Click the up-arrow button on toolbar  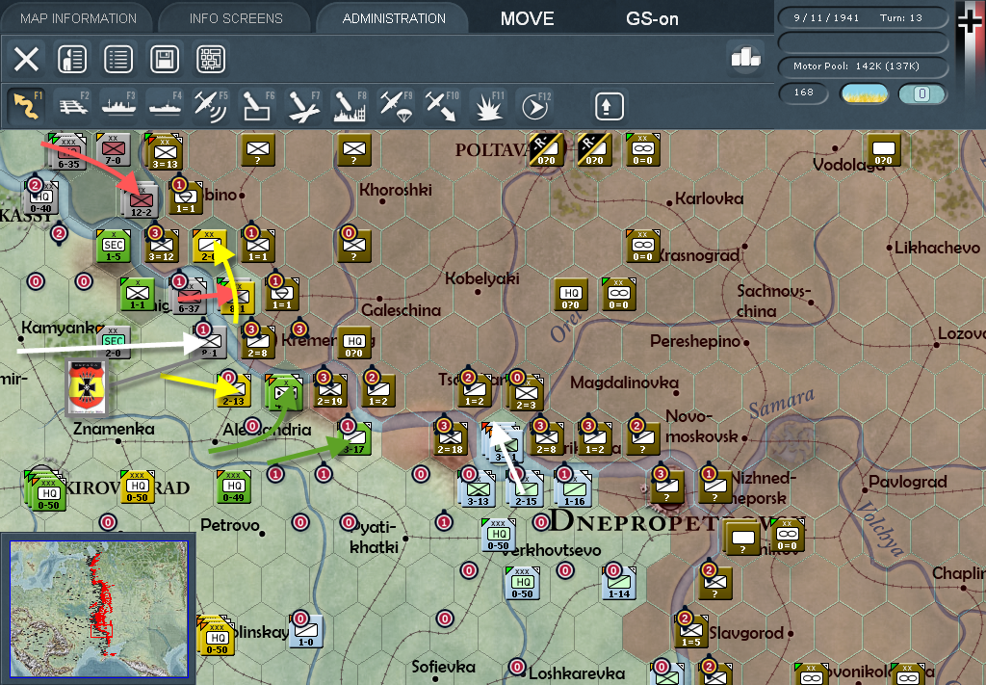pyautogui.click(x=609, y=106)
